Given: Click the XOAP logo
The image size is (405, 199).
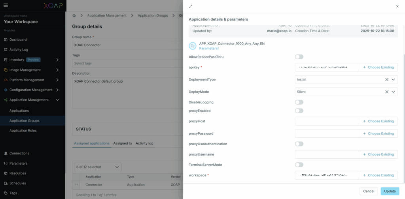Looking at the screenshot, I should tap(53, 6).
